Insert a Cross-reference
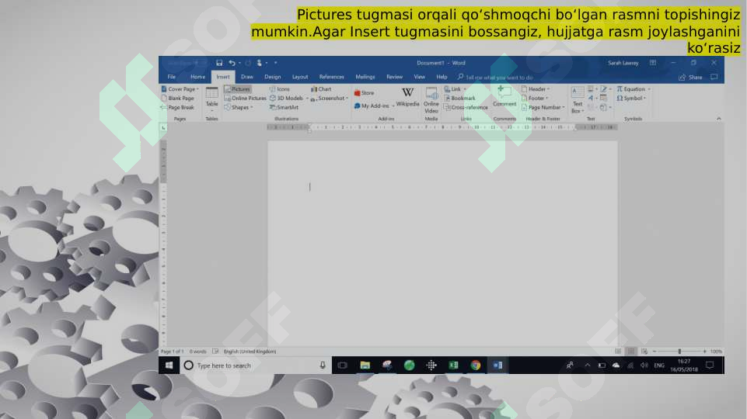This screenshot has height=419, width=747. coord(466,108)
